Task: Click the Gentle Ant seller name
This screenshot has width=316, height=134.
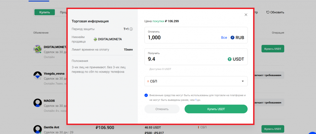Action: pyautogui.click(x=52, y=127)
